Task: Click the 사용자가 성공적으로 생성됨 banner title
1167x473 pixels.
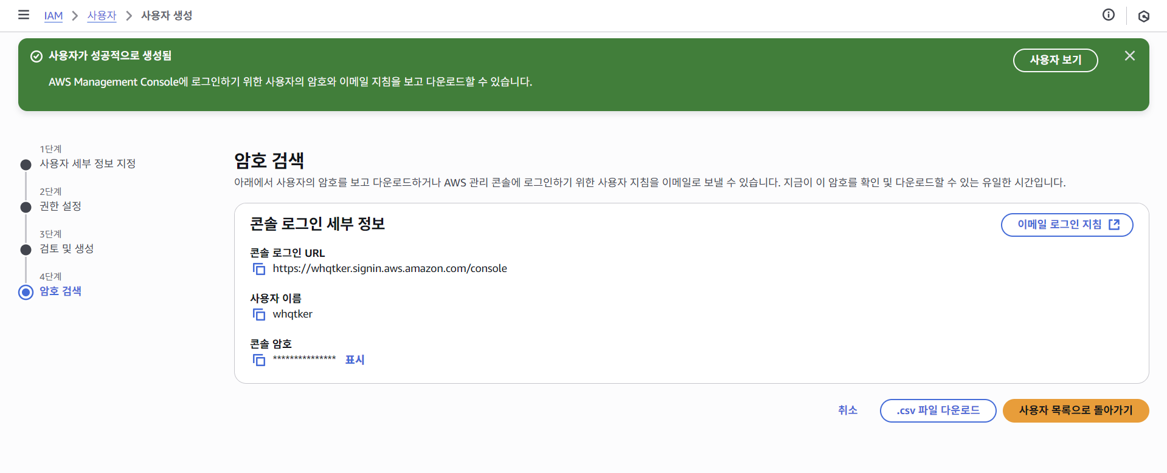Action: (x=110, y=56)
